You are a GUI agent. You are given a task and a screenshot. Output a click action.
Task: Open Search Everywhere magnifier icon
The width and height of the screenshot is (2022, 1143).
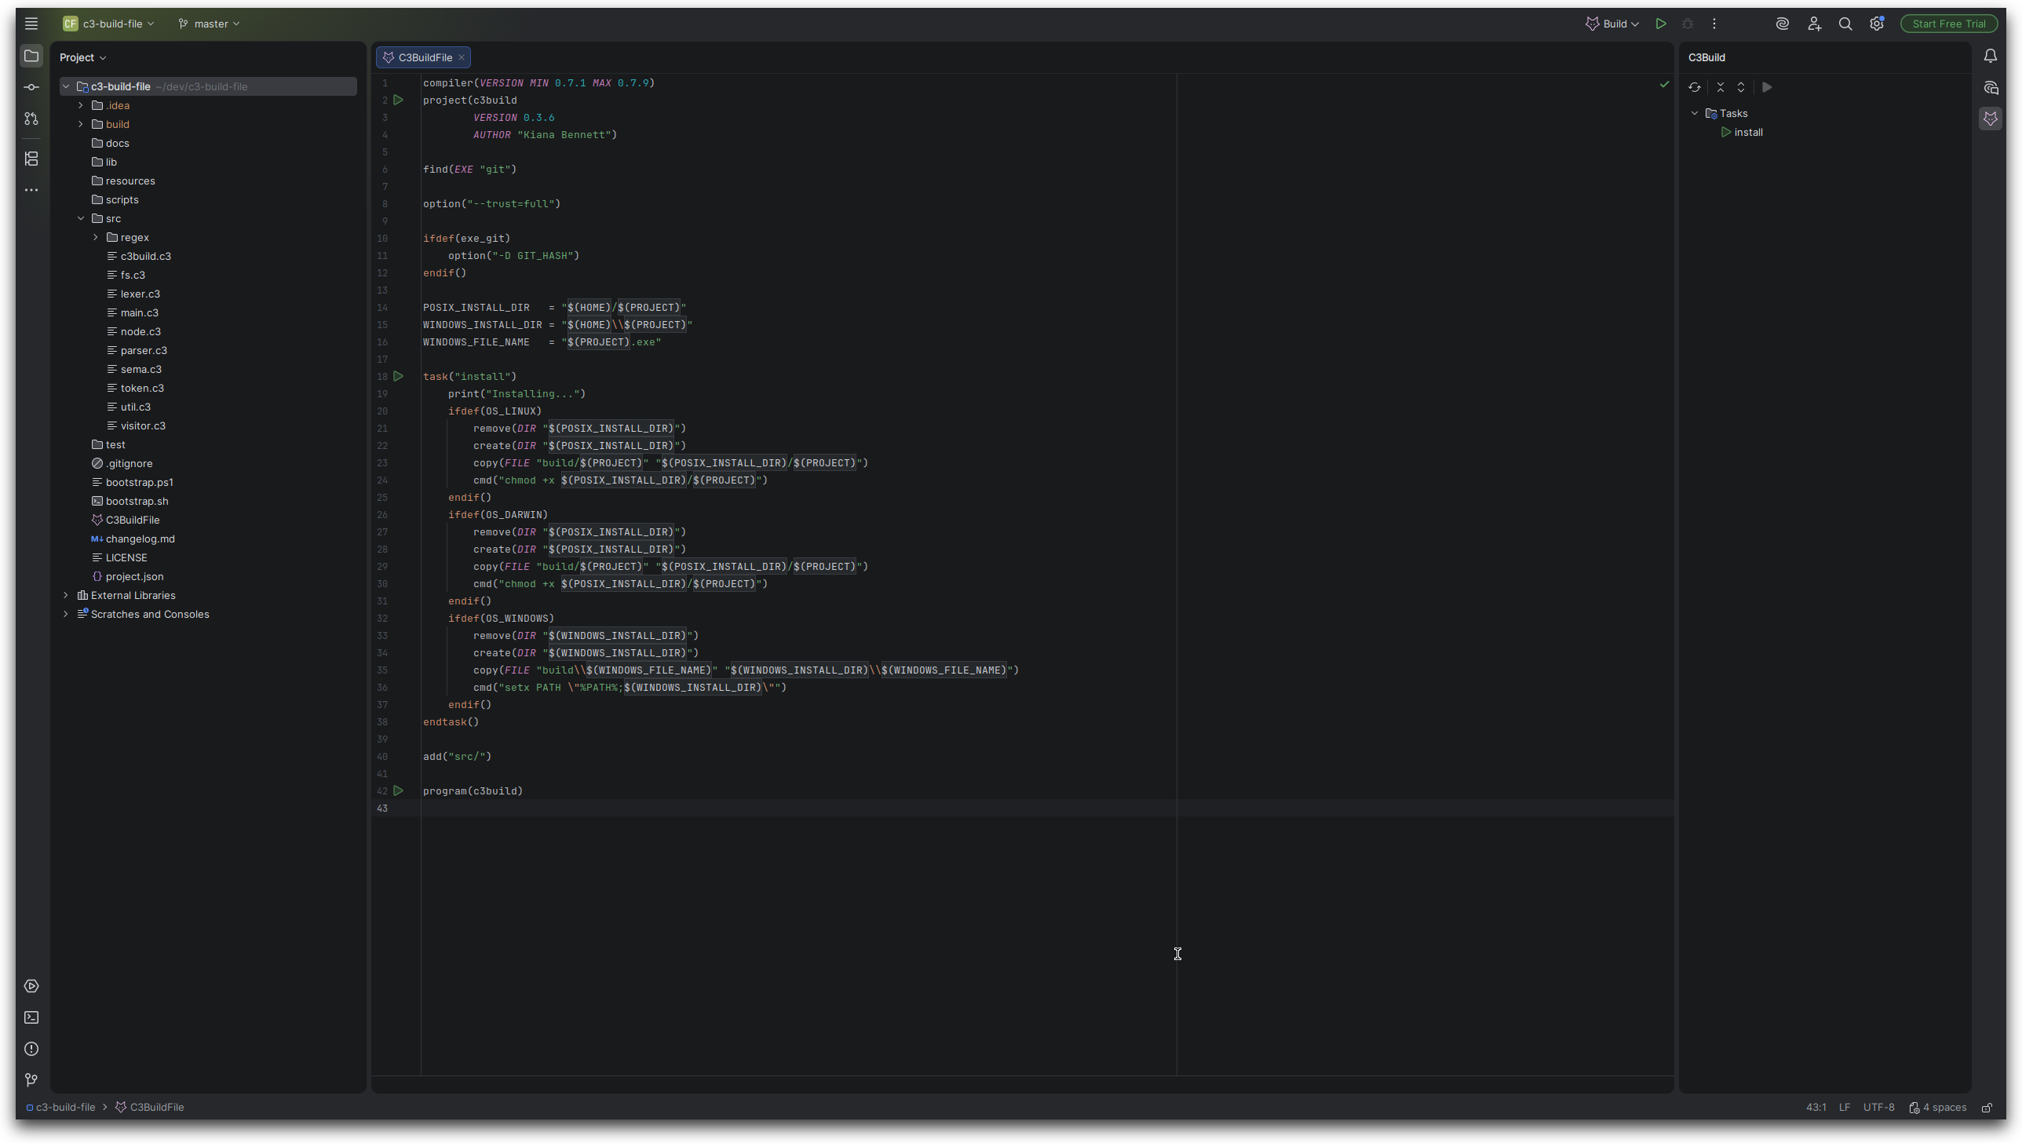[x=1845, y=24]
